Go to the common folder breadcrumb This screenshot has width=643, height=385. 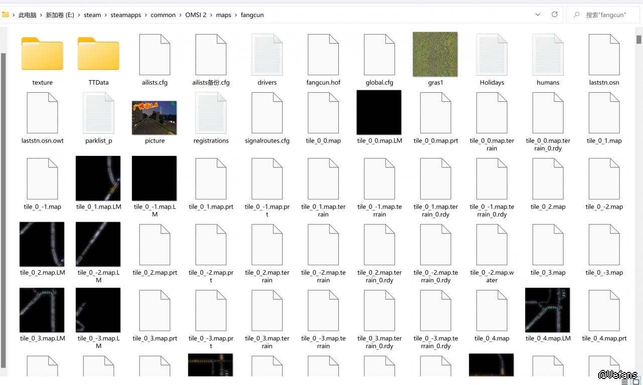pos(163,15)
